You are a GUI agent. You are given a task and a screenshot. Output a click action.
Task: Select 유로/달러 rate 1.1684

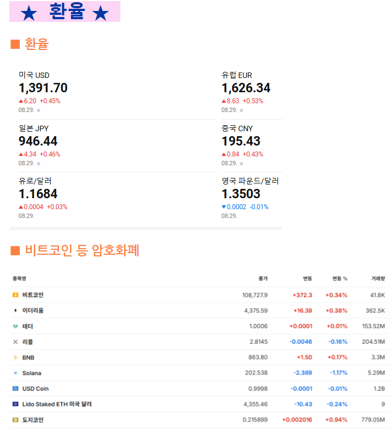click(x=38, y=194)
